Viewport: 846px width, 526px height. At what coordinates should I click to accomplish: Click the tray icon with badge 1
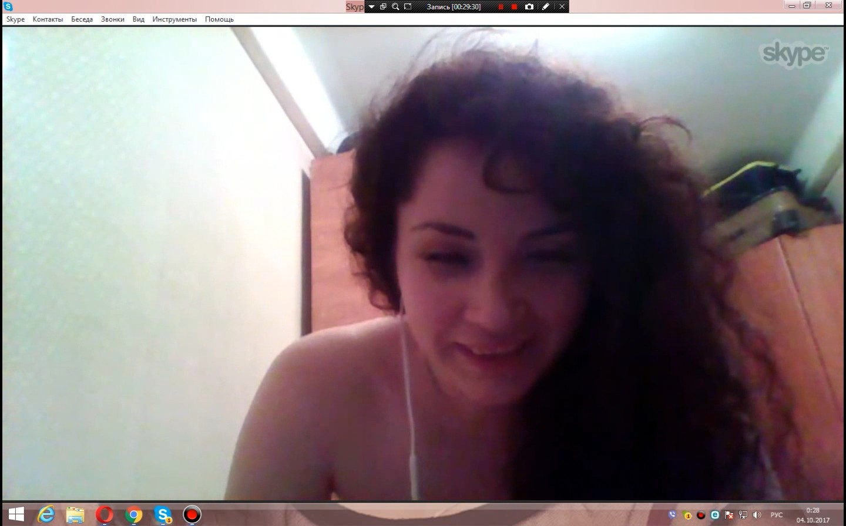coord(687,515)
